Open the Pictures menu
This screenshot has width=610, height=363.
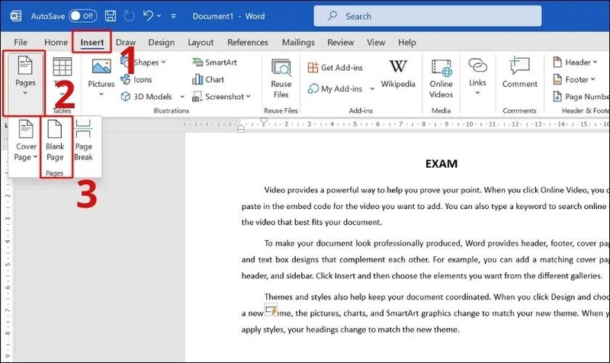click(x=101, y=78)
